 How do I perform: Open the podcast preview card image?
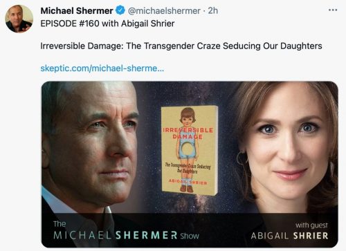(x=190, y=165)
